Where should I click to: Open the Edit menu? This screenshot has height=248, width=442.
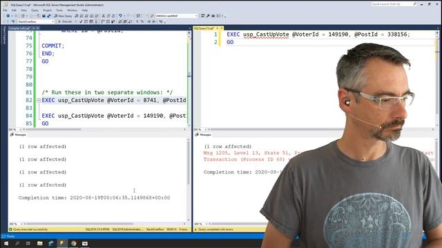pos(14,10)
